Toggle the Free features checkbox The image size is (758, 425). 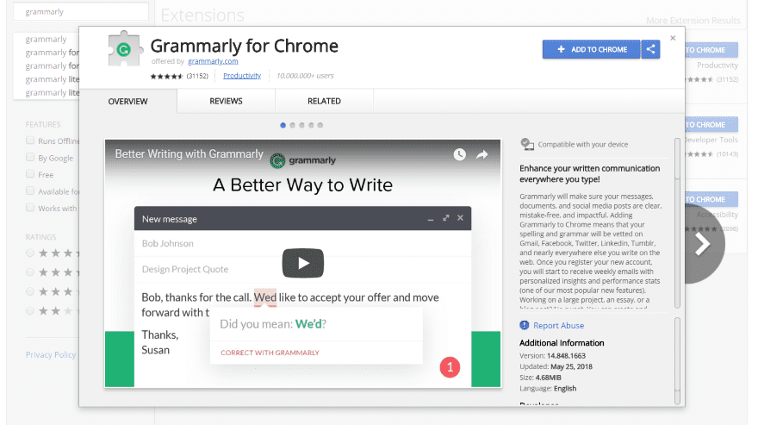coord(30,174)
